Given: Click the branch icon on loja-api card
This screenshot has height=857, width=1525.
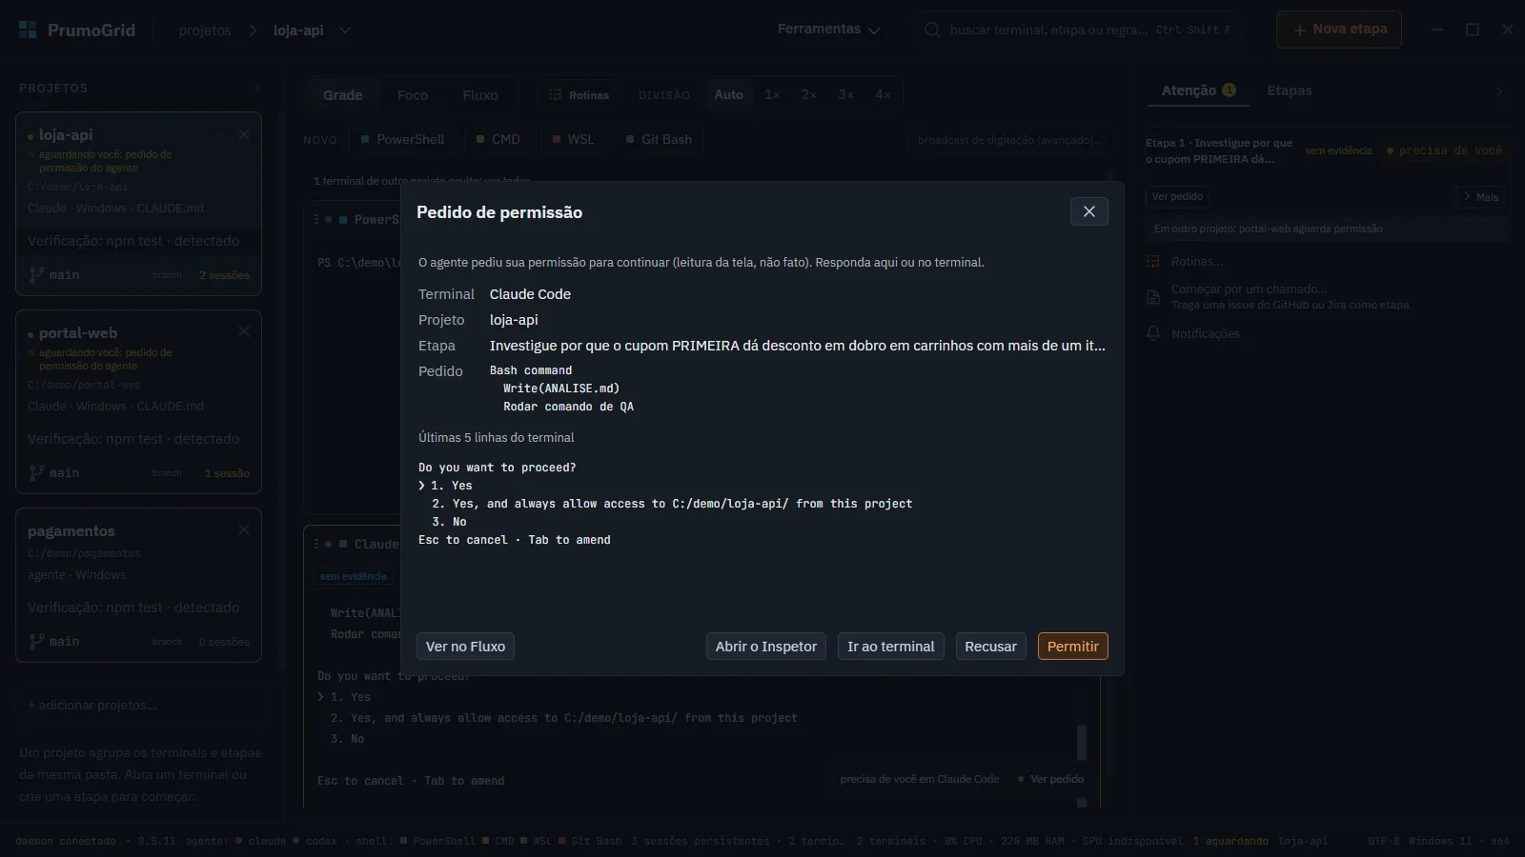Looking at the screenshot, I should [x=36, y=274].
